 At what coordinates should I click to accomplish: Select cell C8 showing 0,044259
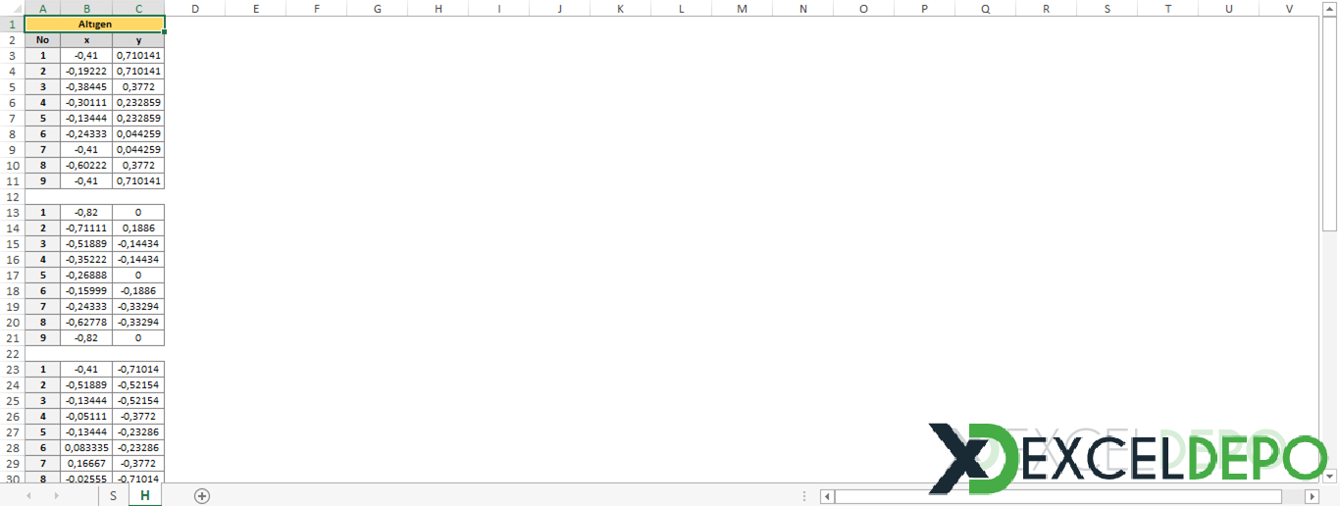point(138,133)
